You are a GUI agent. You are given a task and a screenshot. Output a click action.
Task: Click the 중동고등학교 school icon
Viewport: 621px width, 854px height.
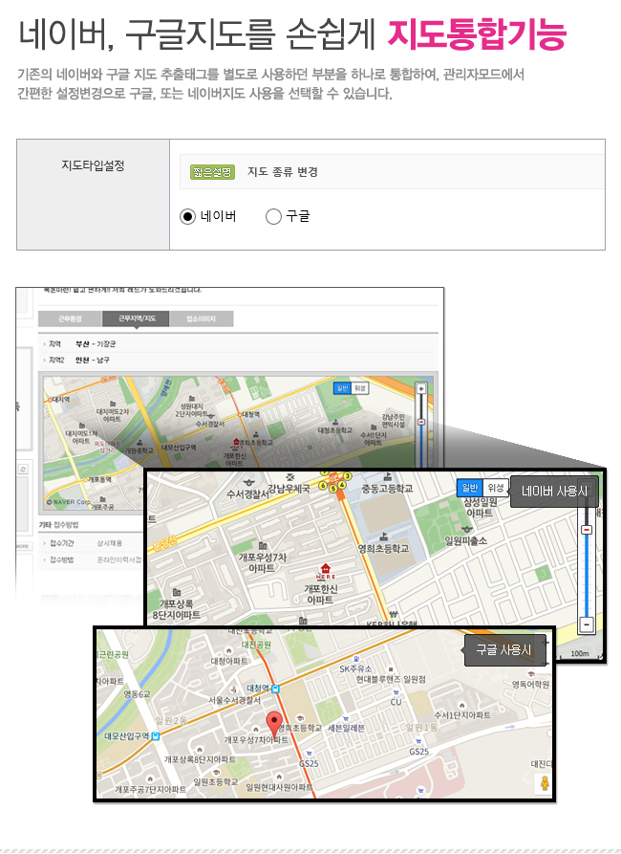pos(387,477)
